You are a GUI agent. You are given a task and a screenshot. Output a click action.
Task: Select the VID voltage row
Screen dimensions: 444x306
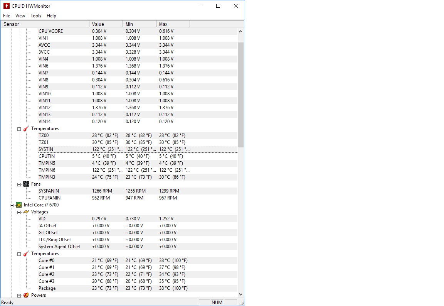(x=138, y=219)
